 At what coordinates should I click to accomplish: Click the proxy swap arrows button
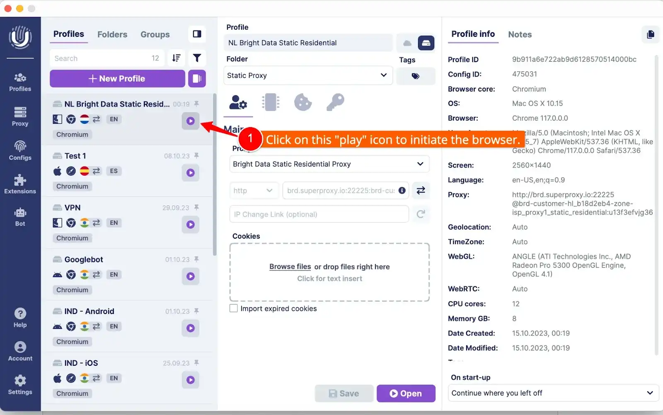coord(421,191)
